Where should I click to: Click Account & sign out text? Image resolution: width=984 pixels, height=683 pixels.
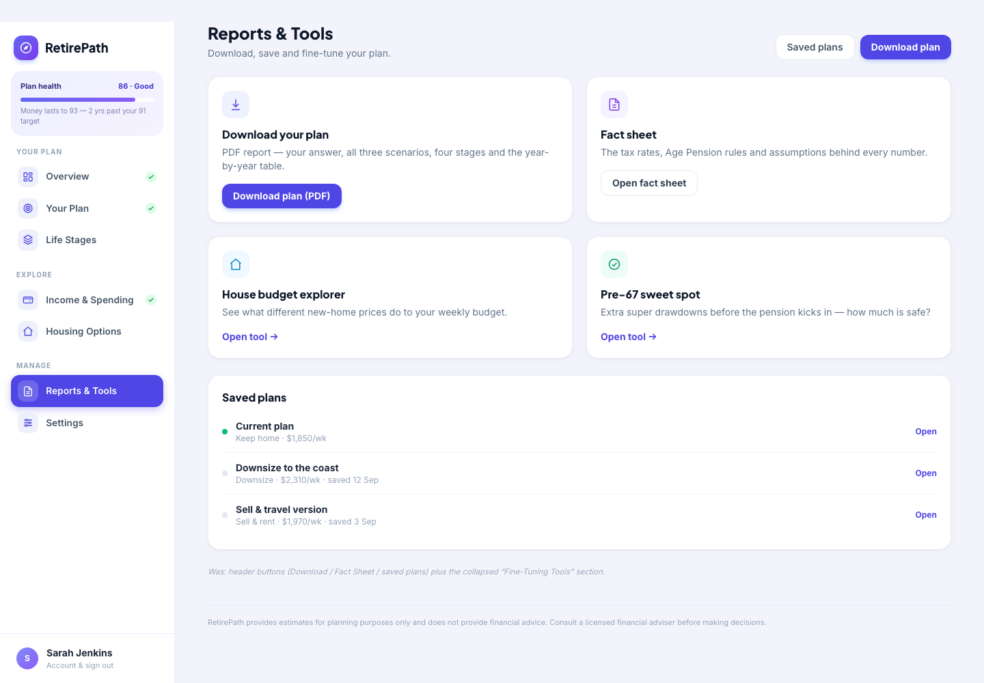pyautogui.click(x=80, y=666)
